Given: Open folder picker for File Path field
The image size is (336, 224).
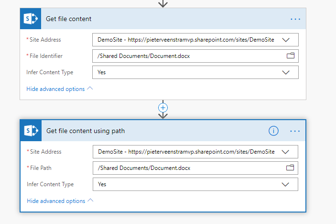Looking at the screenshot, I should [x=290, y=168].
